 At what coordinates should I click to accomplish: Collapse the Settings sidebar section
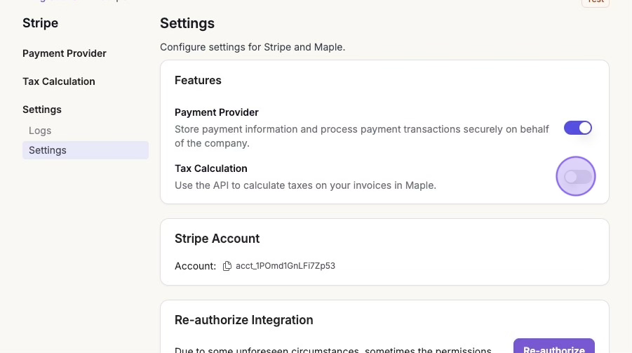pos(42,109)
